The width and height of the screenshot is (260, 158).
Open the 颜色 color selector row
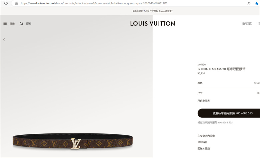click(x=229, y=83)
